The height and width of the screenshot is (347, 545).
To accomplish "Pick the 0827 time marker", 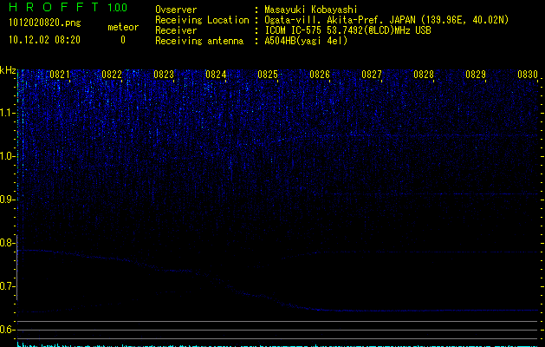I will [372, 75].
